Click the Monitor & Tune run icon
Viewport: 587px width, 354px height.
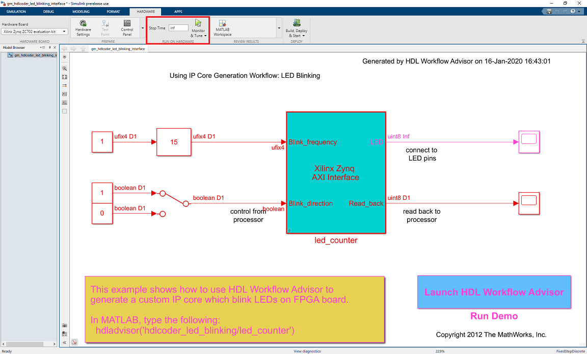(x=198, y=23)
